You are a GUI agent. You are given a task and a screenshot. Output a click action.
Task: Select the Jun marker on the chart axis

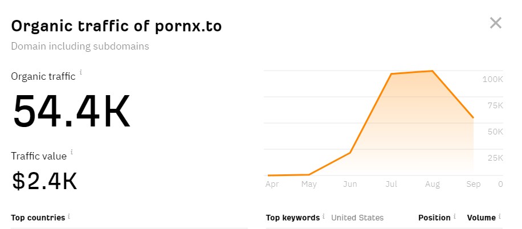point(350,184)
